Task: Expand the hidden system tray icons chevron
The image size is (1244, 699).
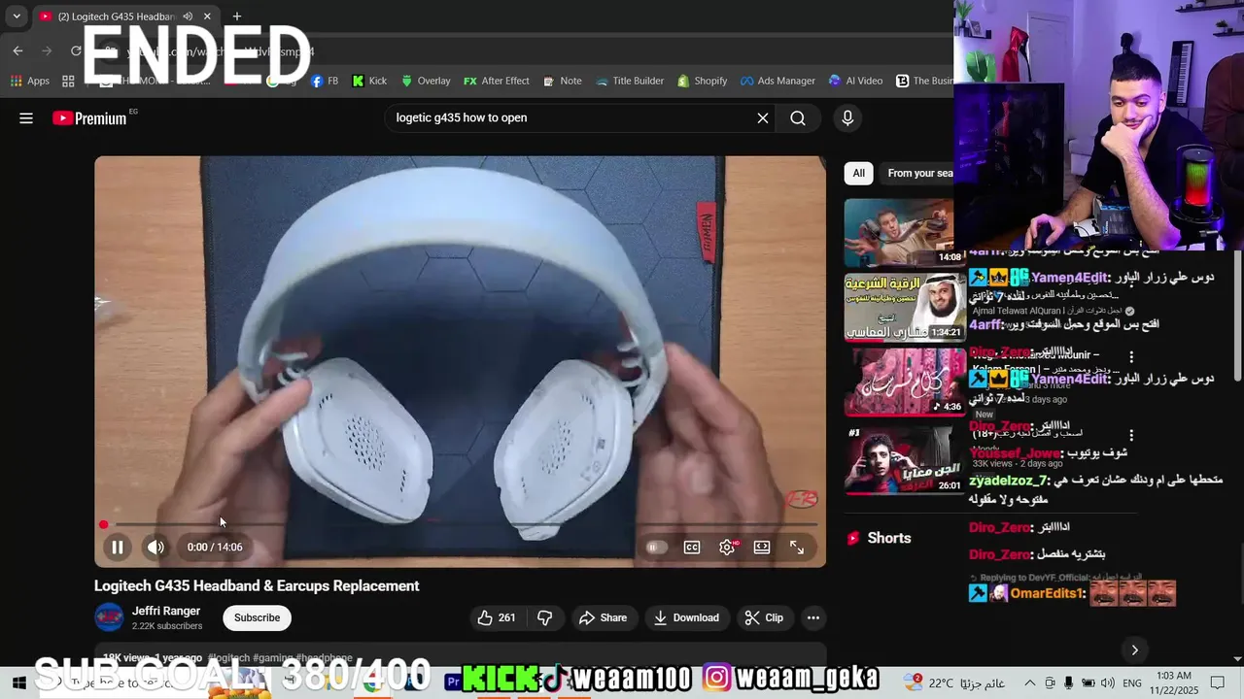Action: click(1030, 682)
